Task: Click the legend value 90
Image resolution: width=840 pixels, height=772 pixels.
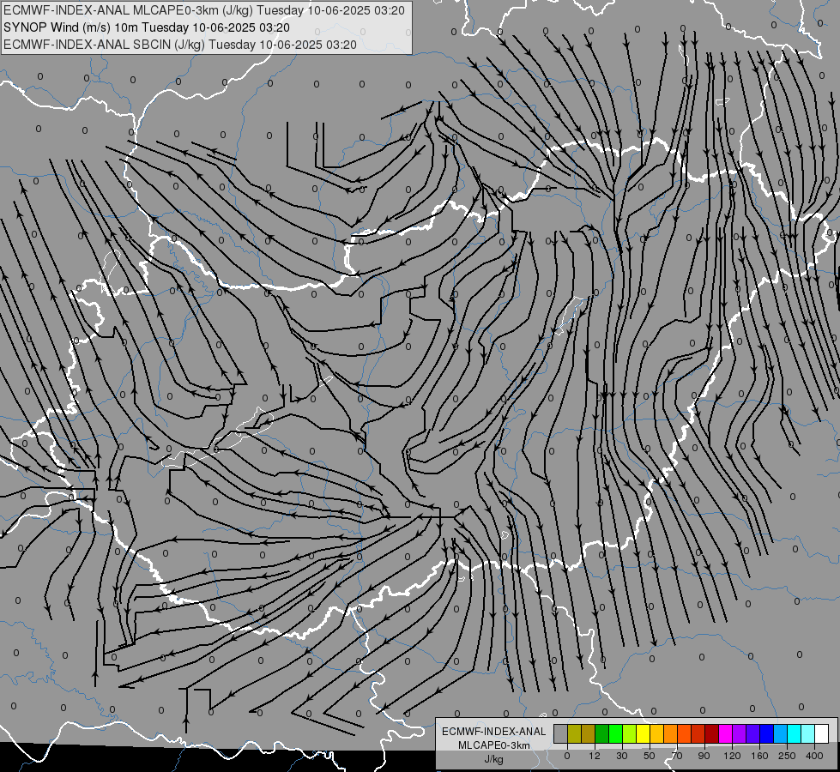Action: click(704, 756)
